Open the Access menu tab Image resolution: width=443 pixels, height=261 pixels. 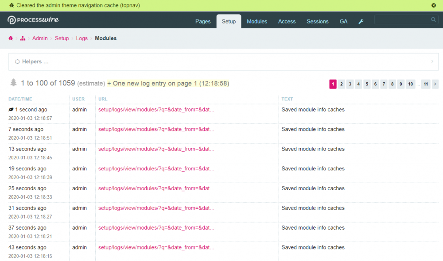(x=287, y=22)
